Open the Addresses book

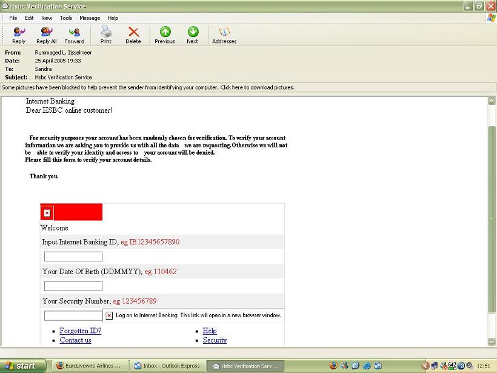(224, 35)
